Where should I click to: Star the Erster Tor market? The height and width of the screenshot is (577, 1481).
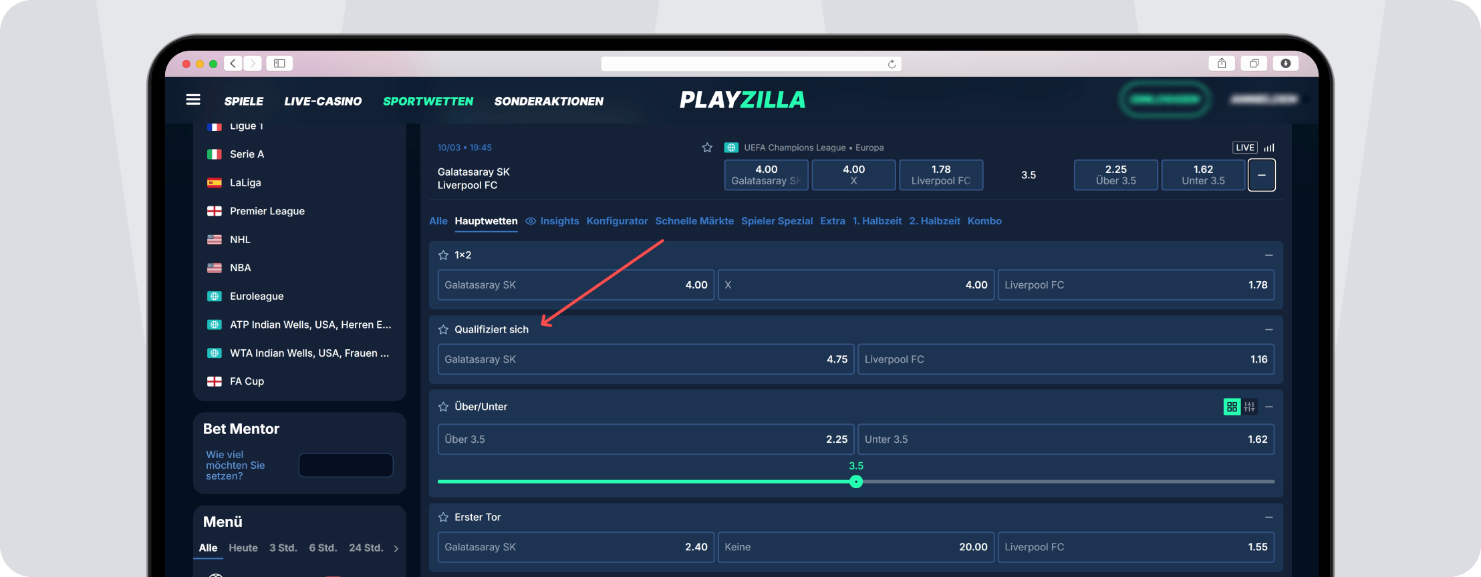(443, 518)
